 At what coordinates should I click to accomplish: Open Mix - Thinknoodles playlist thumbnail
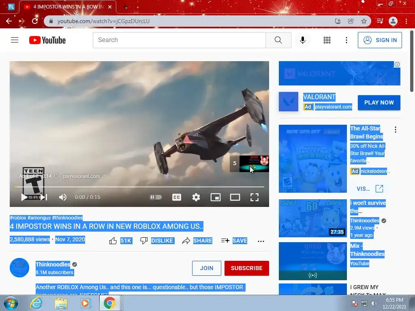click(x=312, y=261)
